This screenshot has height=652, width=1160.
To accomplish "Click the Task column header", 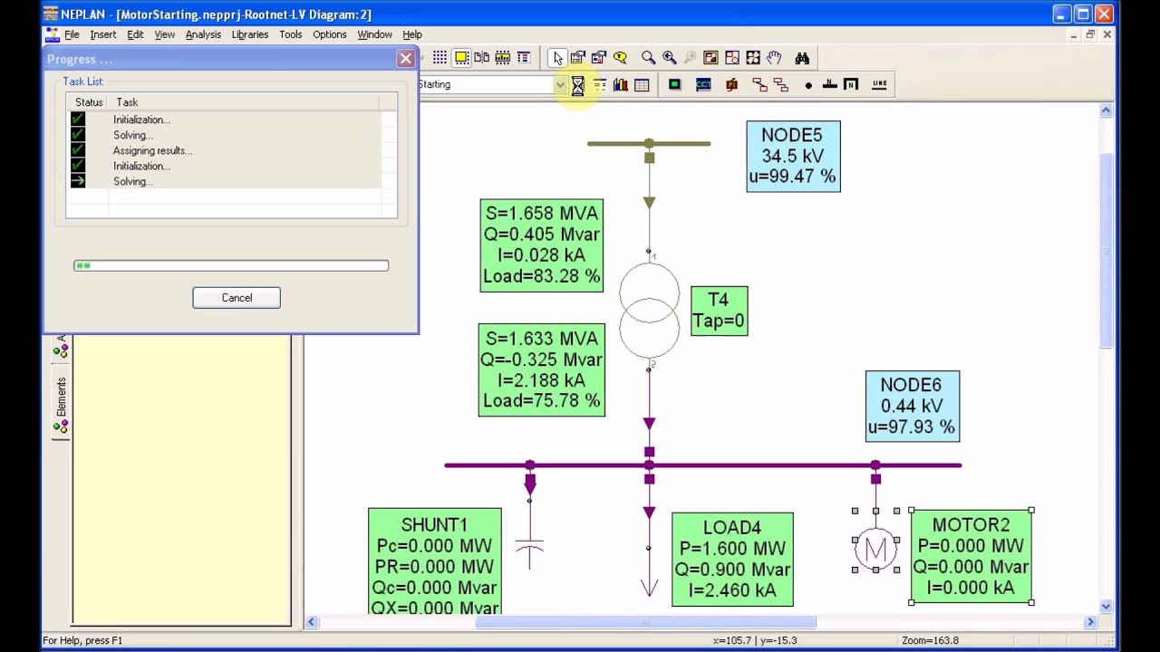I will [x=245, y=102].
